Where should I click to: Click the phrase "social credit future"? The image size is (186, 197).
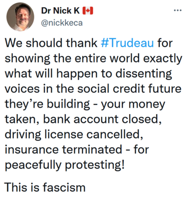(x=129, y=89)
